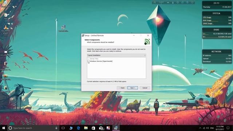Image resolution: width=233 pixels, height=131 pixels.
Task: Cancel the Unified Remote setup
Action: coord(145,88)
